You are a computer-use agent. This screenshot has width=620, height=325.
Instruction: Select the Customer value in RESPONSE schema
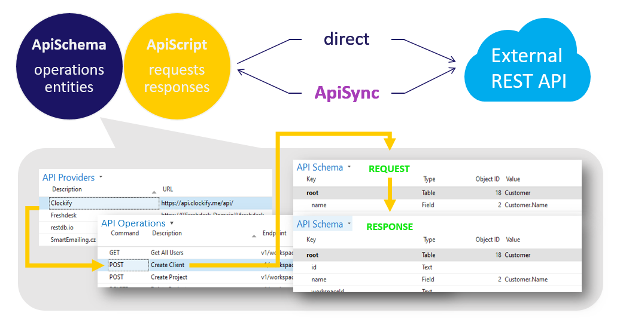coord(518,255)
